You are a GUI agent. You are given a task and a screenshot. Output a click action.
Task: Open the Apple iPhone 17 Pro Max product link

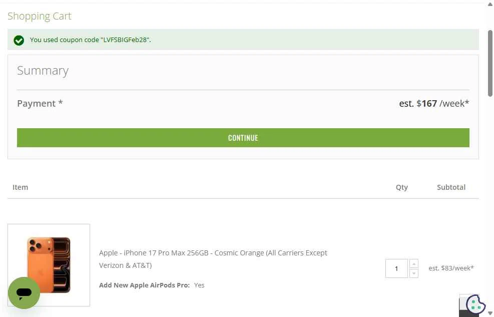click(213, 259)
